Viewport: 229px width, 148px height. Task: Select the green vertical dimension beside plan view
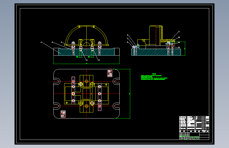click(x=130, y=94)
